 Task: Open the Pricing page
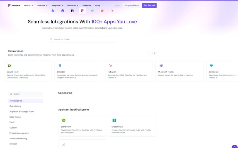click(x=98, y=5)
